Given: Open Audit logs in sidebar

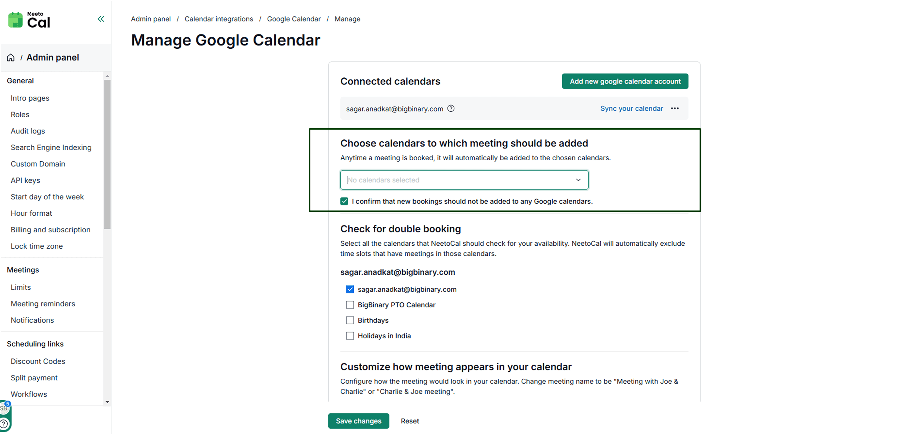Looking at the screenshot, I should (x=28, y=131).
